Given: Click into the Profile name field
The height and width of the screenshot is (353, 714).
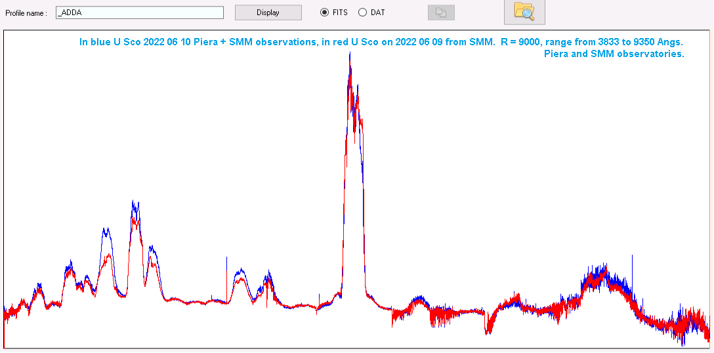Looking at the screenshot, I should tap(139, 12).
